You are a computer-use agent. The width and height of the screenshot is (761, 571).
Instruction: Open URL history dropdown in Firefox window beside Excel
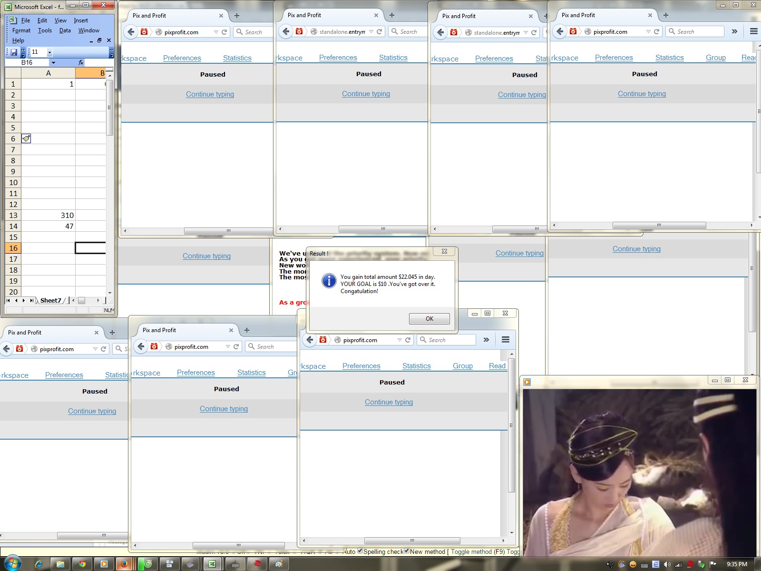216,32
